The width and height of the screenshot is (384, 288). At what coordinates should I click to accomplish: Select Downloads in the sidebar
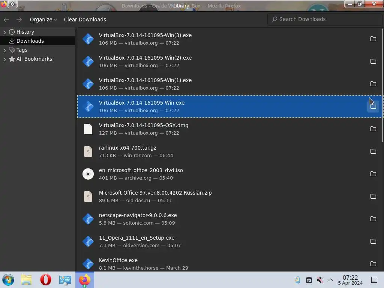click(30, 41)
